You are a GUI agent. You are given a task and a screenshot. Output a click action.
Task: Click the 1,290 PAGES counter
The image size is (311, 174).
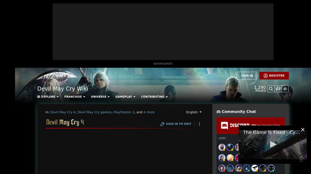click(x=260, y=89)
